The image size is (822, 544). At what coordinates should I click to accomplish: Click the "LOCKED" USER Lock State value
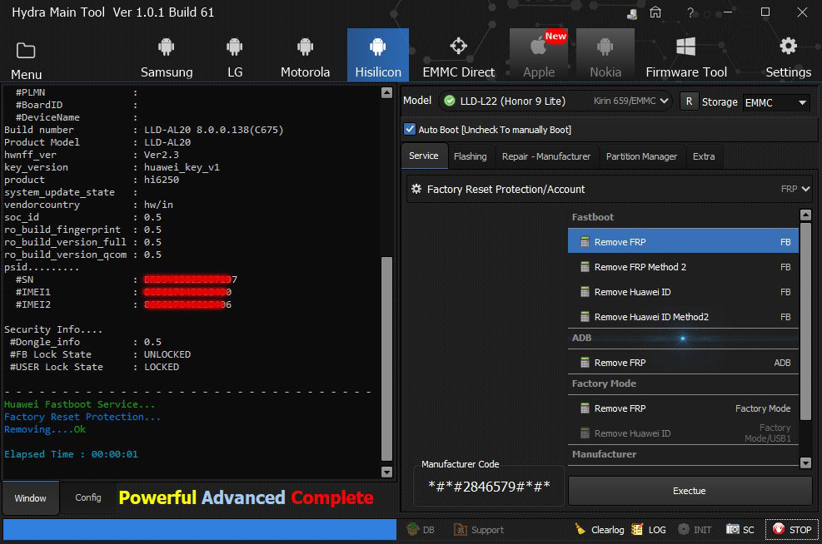coord(162,367)
